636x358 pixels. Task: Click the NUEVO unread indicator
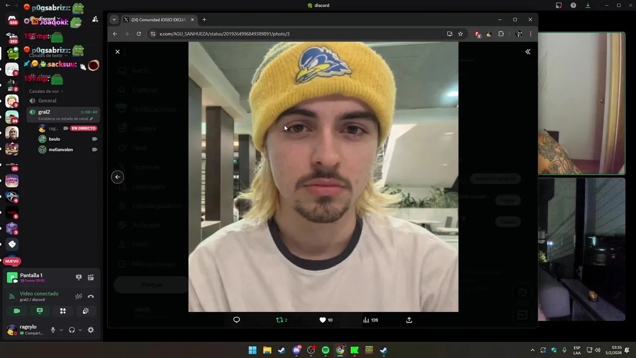coord(12,261)
